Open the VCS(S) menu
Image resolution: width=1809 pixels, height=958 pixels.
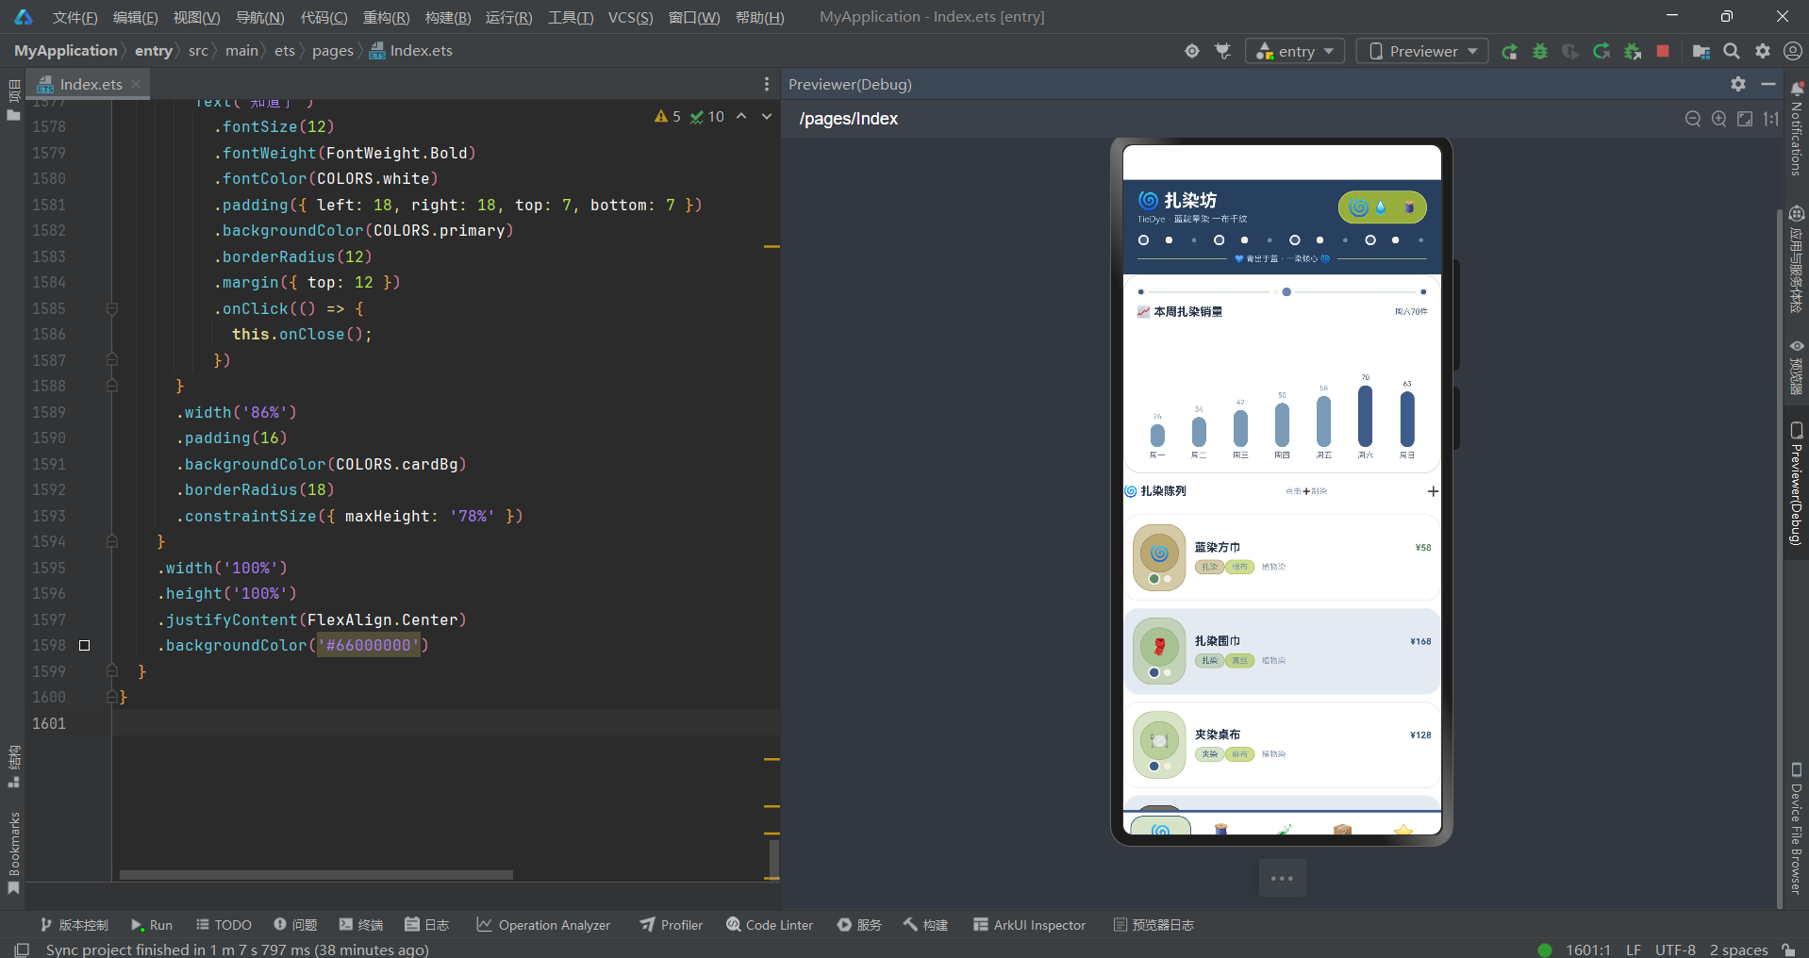click(630, 17)
